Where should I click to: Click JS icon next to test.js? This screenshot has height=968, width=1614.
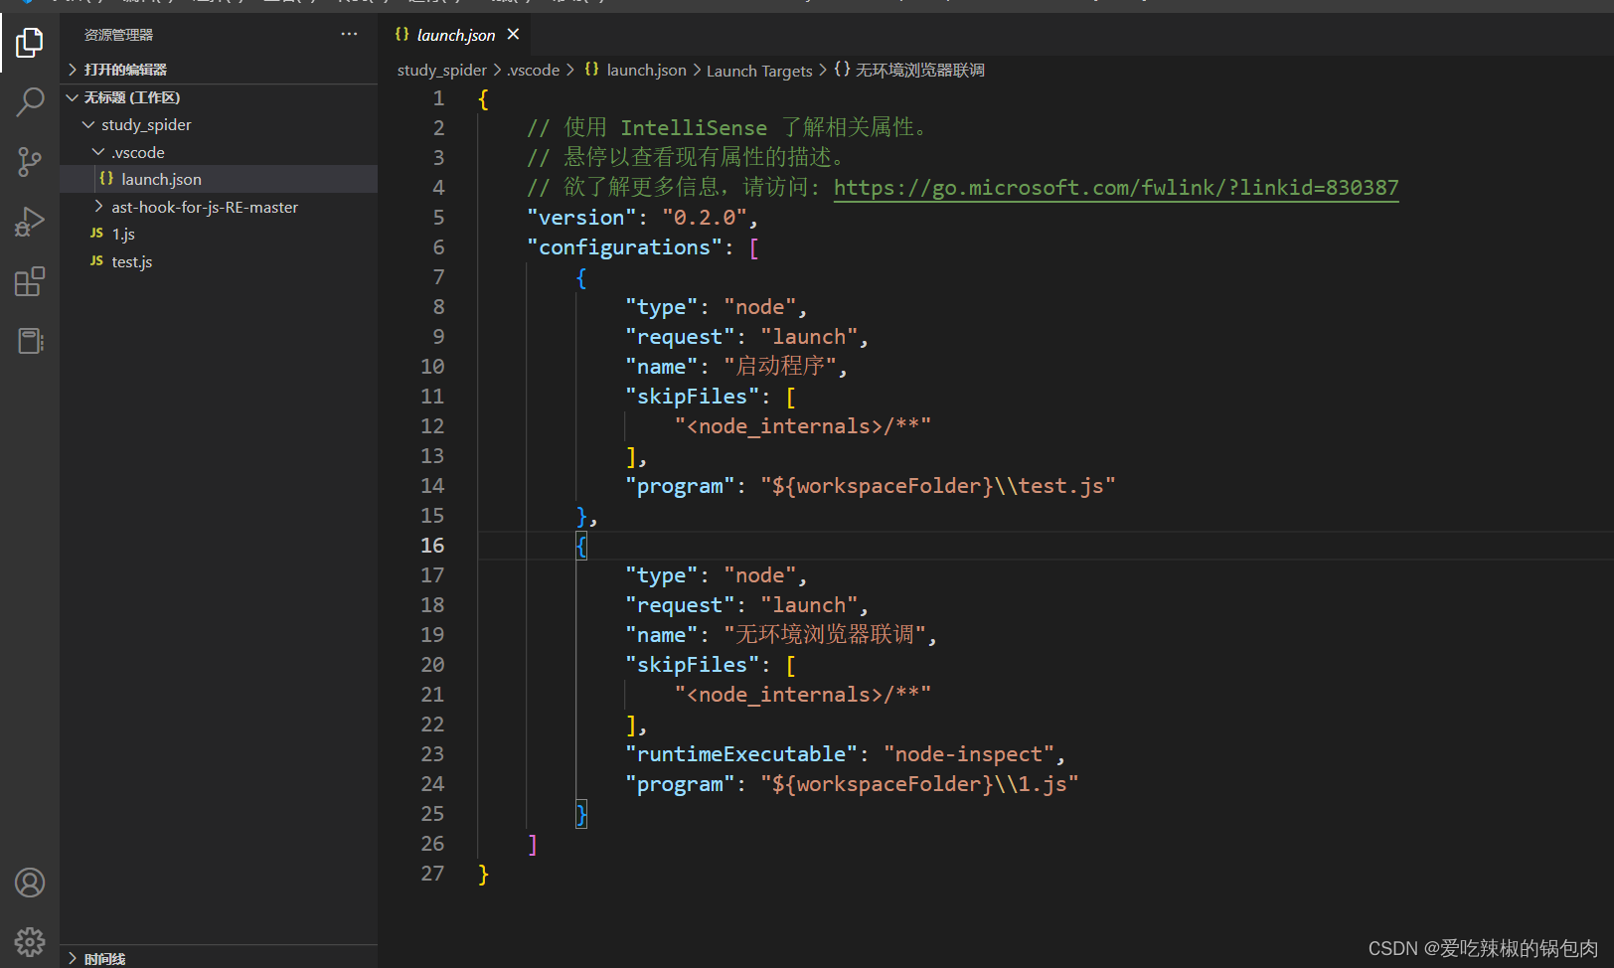[x=96, y=260]
